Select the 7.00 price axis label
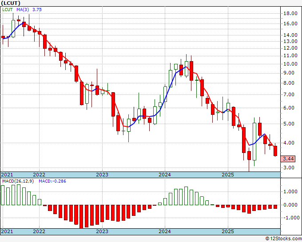Image resolution: width=302 pixels, height=242 pixels. (289, 94)
